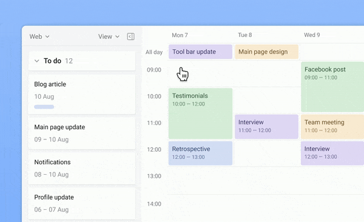The image size is (364, 222).
Task: Open the Profile update task card
Action: [82, 203]
